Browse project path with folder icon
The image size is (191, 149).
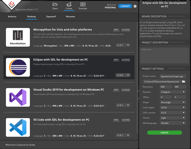pos(183,81)
